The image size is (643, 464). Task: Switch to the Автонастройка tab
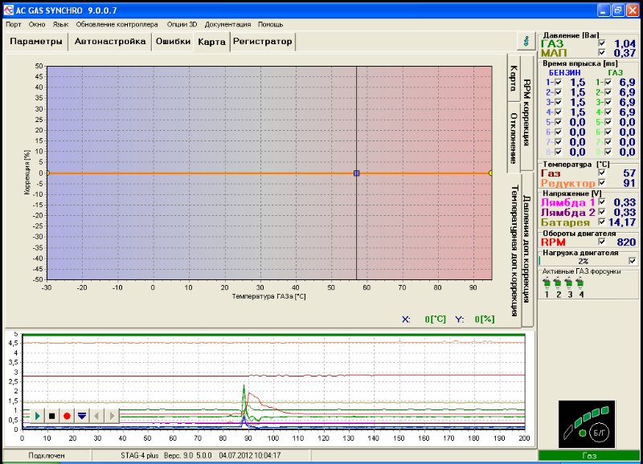click(x=110, y=41)
